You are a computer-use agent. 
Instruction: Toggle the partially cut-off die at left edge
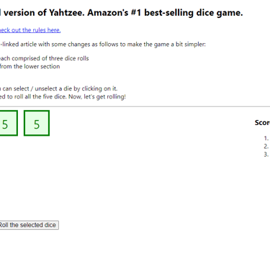9,123
